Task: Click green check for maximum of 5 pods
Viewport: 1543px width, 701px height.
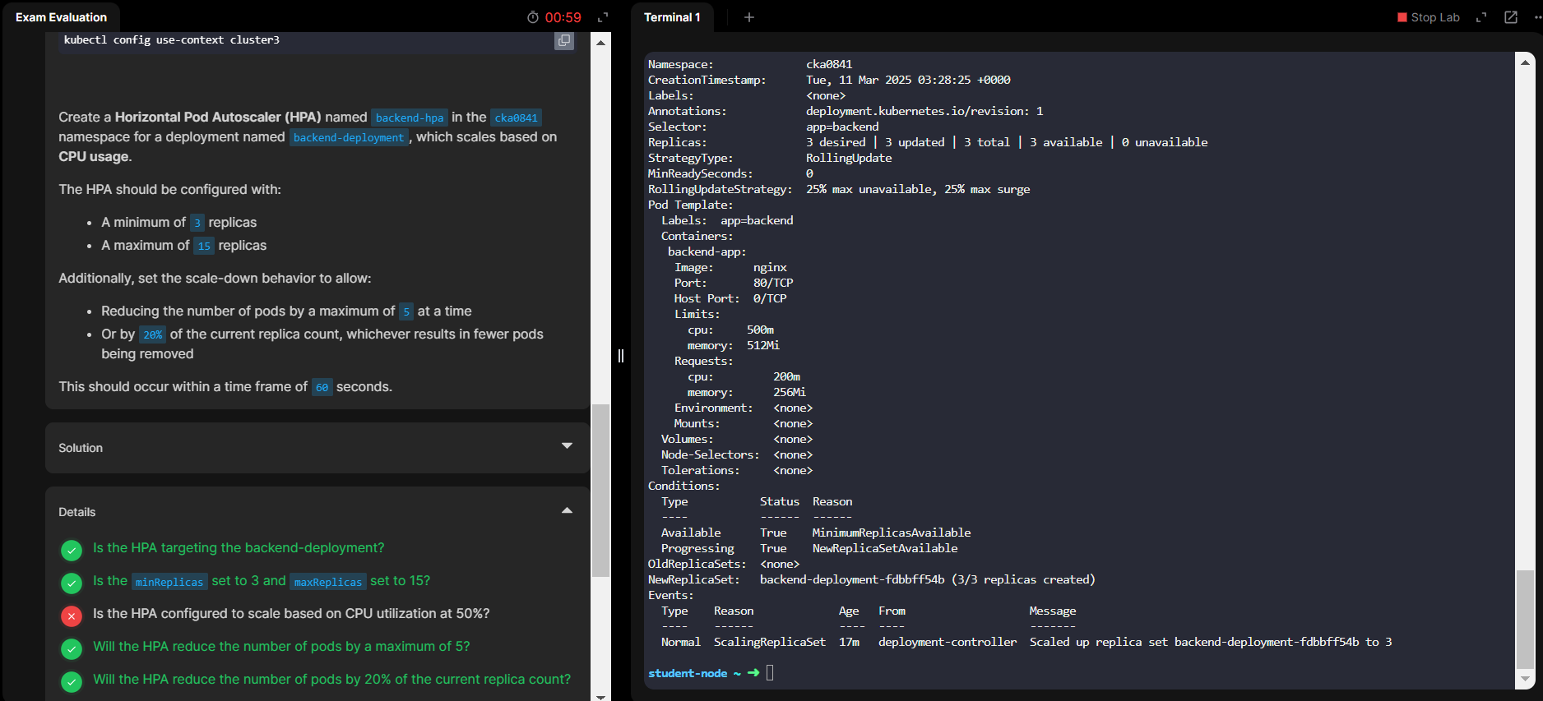Action: 72,648
